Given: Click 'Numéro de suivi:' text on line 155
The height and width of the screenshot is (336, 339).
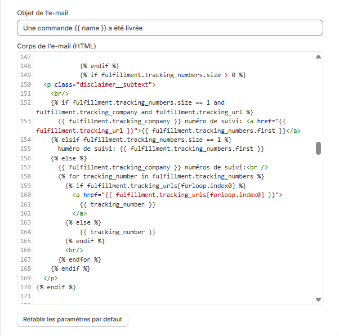Looking at the screenshot, I should tap(87, 149).
